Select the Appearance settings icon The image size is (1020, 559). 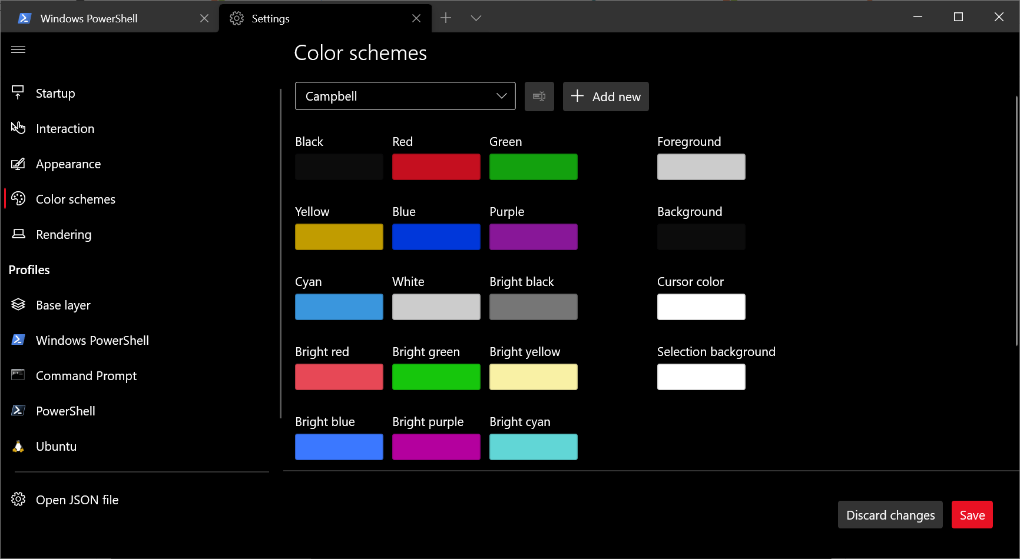click(x=18, y=164)
